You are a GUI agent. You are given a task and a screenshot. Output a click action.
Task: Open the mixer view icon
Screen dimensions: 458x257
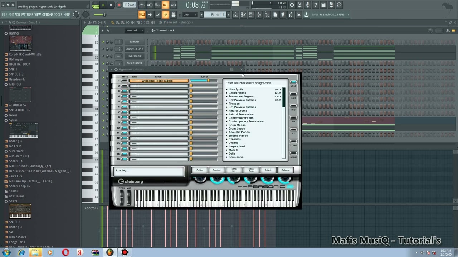point(259,15)
